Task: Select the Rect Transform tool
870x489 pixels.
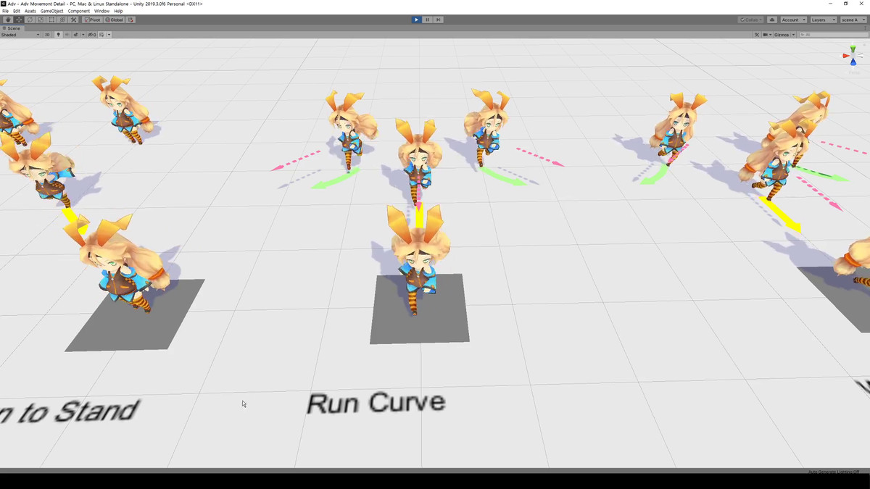Action: pos(52,20)
